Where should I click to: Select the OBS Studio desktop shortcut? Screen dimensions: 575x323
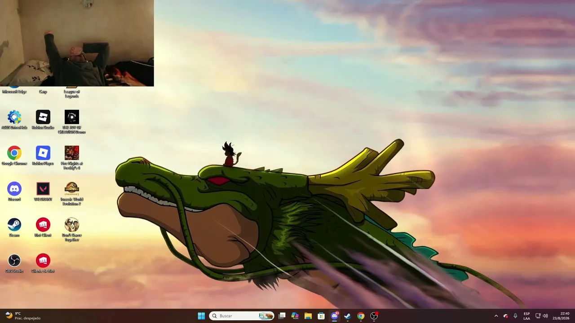point(14,263)
